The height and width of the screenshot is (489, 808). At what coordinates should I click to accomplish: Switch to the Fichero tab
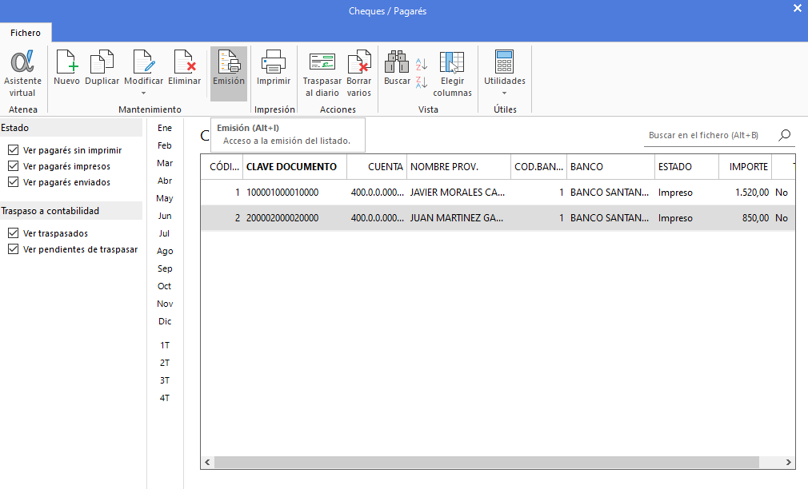coord(26,33)
